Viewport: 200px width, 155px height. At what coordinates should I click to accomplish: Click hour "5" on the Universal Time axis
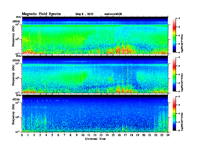pos(52,135)
